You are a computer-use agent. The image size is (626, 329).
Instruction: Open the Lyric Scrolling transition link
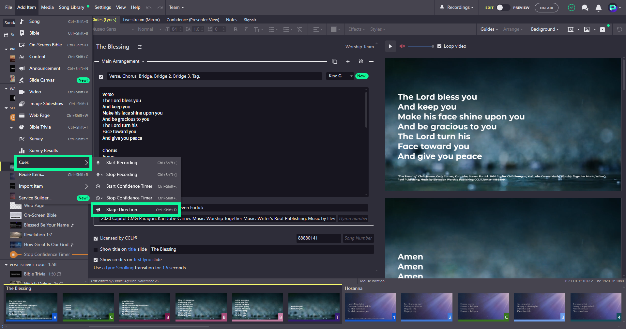(119, 268)
